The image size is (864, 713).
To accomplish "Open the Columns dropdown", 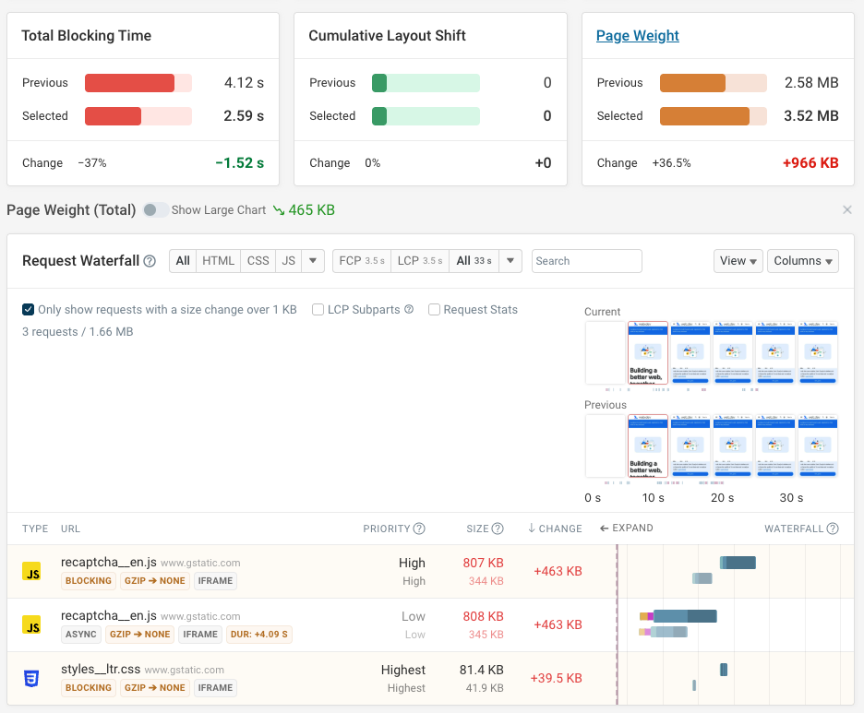I will click(x=802, y=261).
